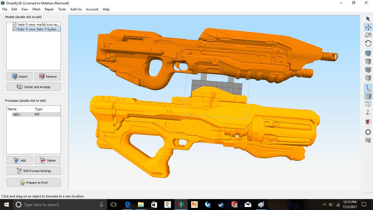Pick the rotate models tool
The width and height of the screenshot is (373, 210).
(x=368, y=43)
